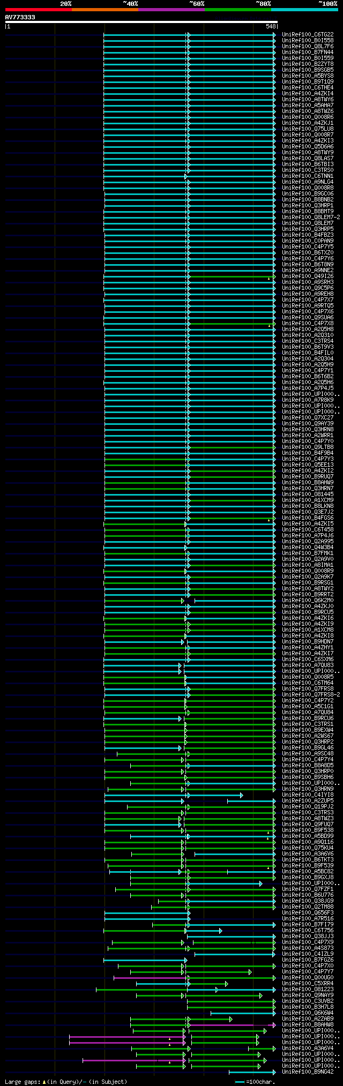The image size is (343, 1086).
Task: Click the purple alignment bar for B8AHW8
Action: point(232,1025)
